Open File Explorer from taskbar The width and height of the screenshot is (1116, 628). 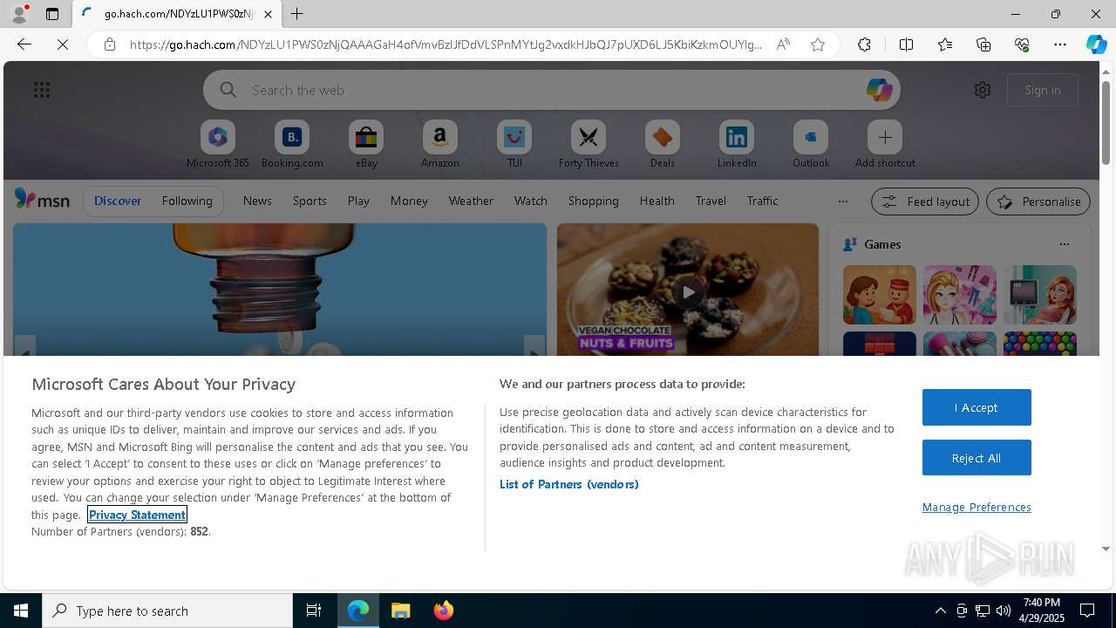401,611
